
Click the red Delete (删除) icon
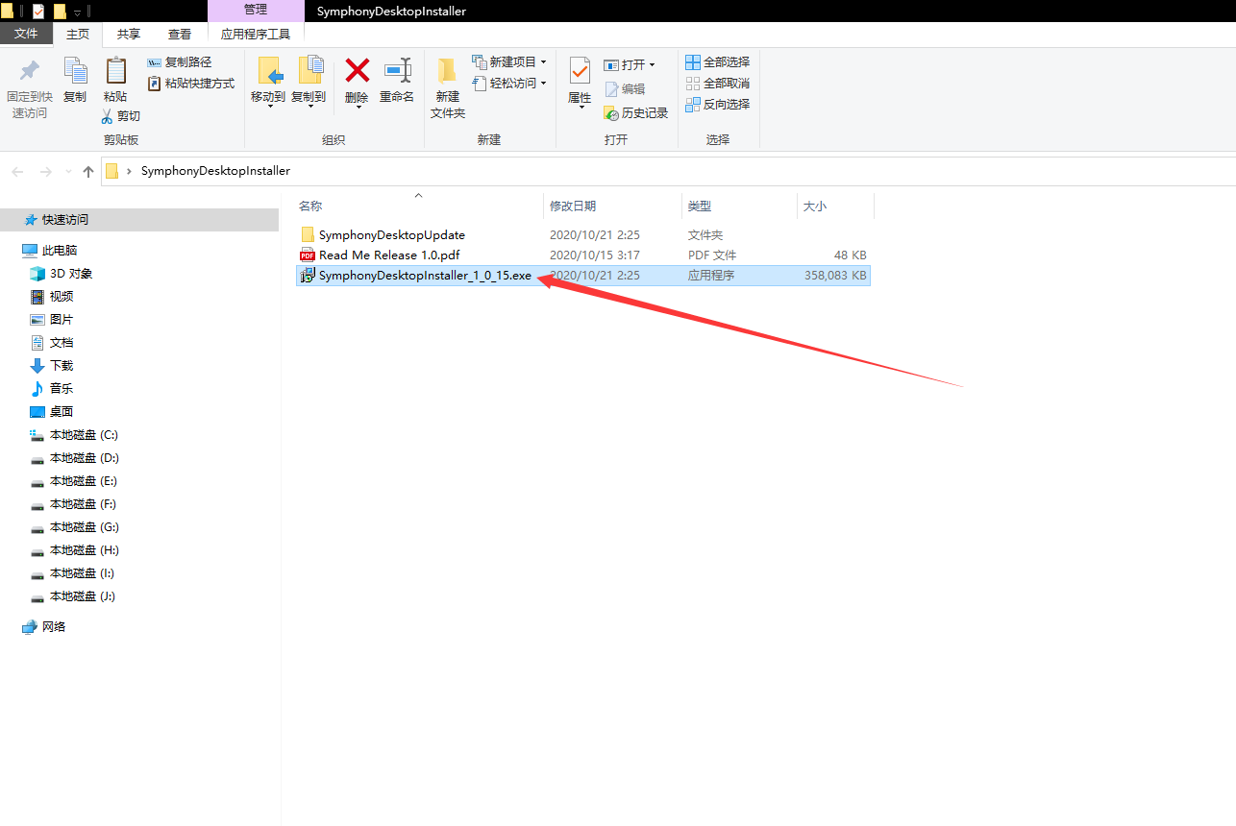[x=358, y=70]
